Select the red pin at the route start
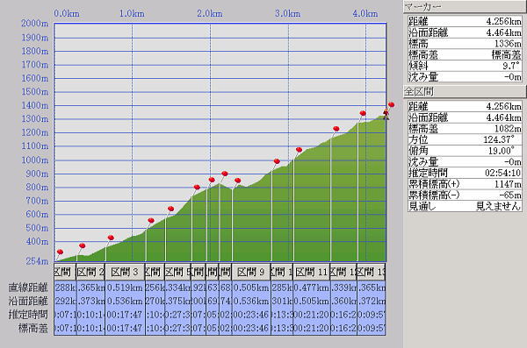Screen dimensions: 527x348 tap(60, 252)
